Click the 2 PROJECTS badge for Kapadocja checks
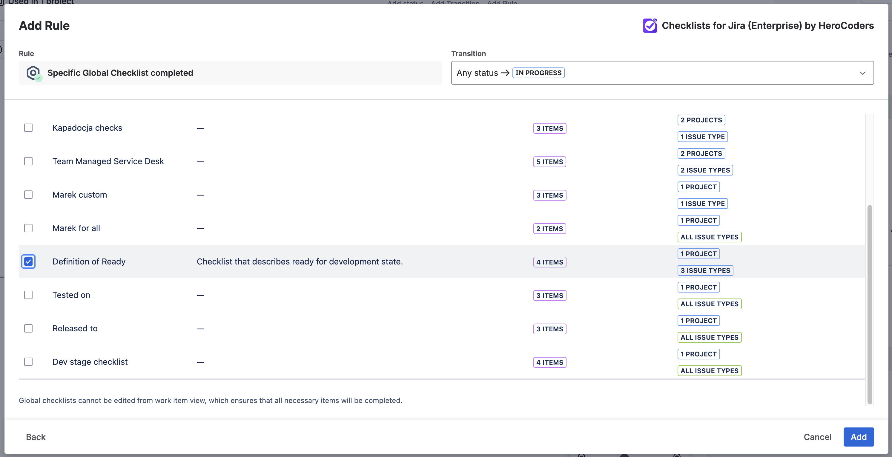The height and width of the screenshot is (457, 892). [x=701, y=120]
